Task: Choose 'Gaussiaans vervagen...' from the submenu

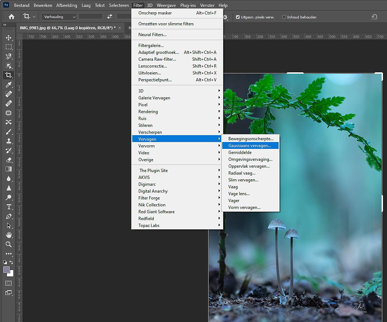Action: (250, 146)
